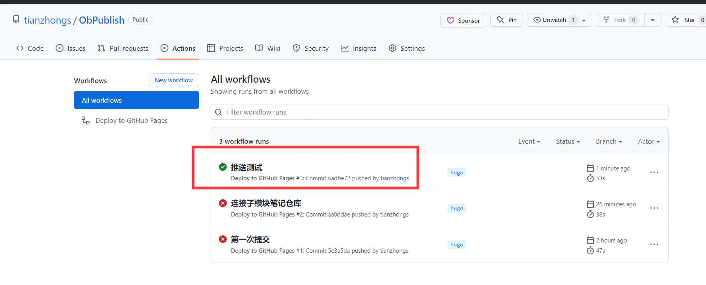Open repository Settings tab
The height and width of the screenshot is (285, 706).
tap(407, 48)
